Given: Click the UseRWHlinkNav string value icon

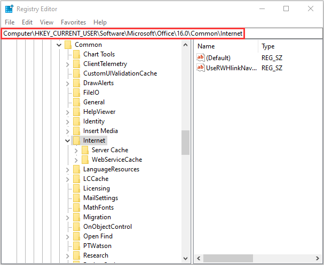Looking at the screenshot, I should 201,68.
